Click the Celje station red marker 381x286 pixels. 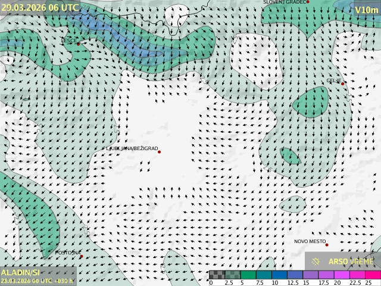pos(342,84)
